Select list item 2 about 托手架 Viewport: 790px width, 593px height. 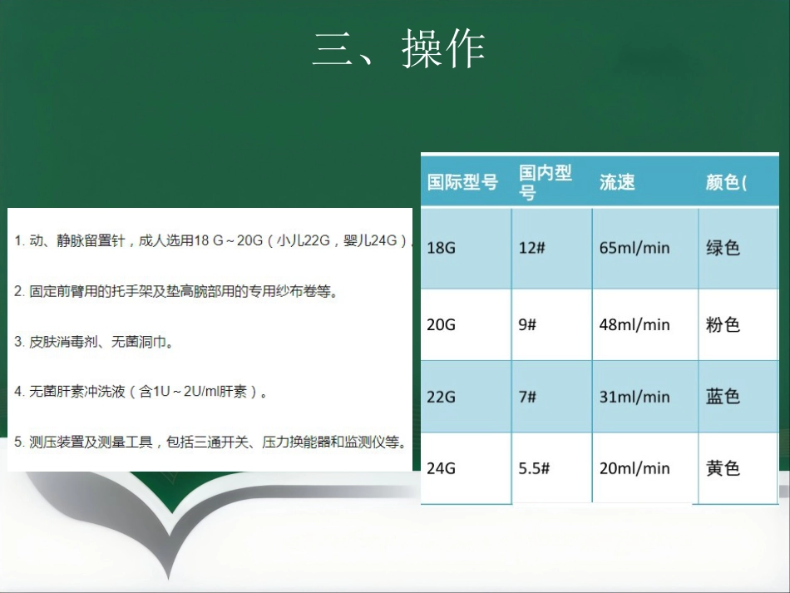point(175,291)
